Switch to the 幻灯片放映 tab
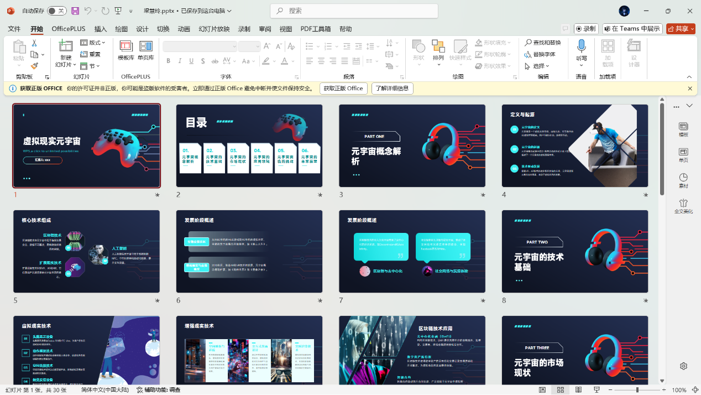This screenshot has height=395, width=701. pyautogui.click(x=214, y=29)
